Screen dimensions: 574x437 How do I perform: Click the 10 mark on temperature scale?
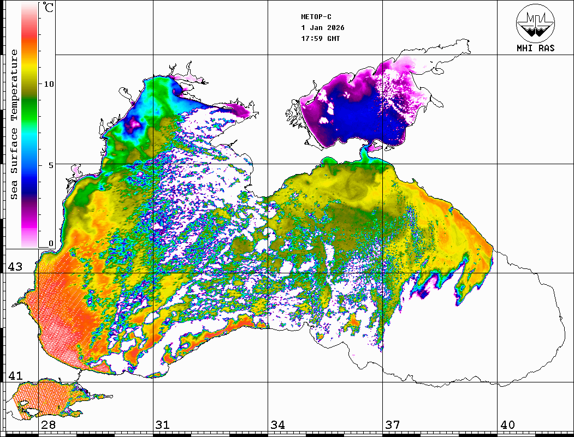pyautogui.click(x=49, y=85)
